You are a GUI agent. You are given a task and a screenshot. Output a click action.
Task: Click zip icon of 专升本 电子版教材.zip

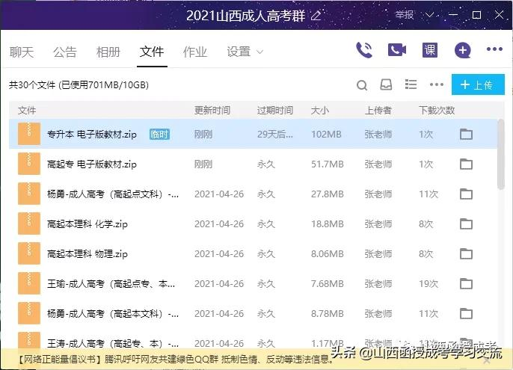29,134
